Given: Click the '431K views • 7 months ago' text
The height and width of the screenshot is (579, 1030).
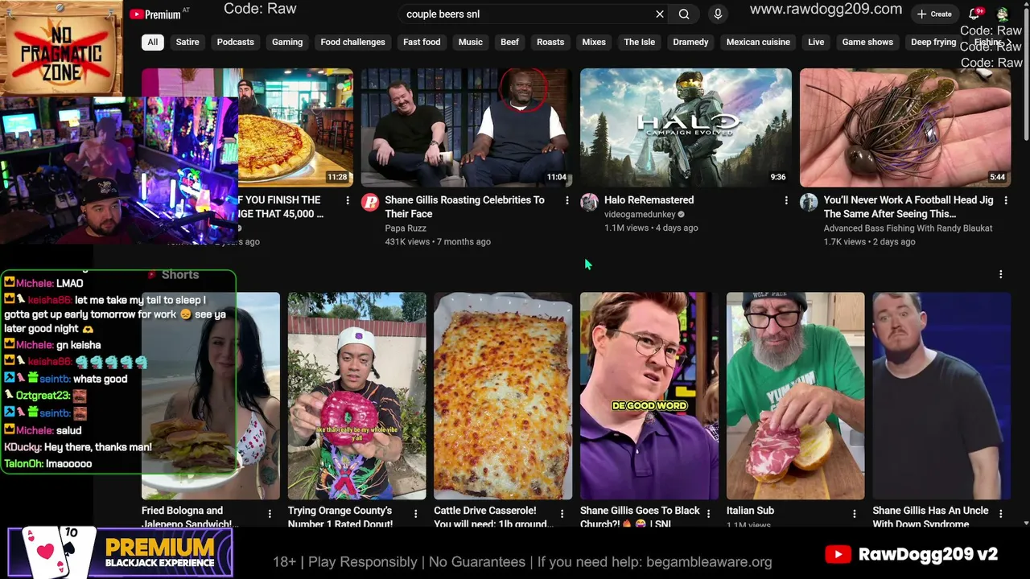Looking at the screenshot, I should pyautogui.click(x=438, y=242).
